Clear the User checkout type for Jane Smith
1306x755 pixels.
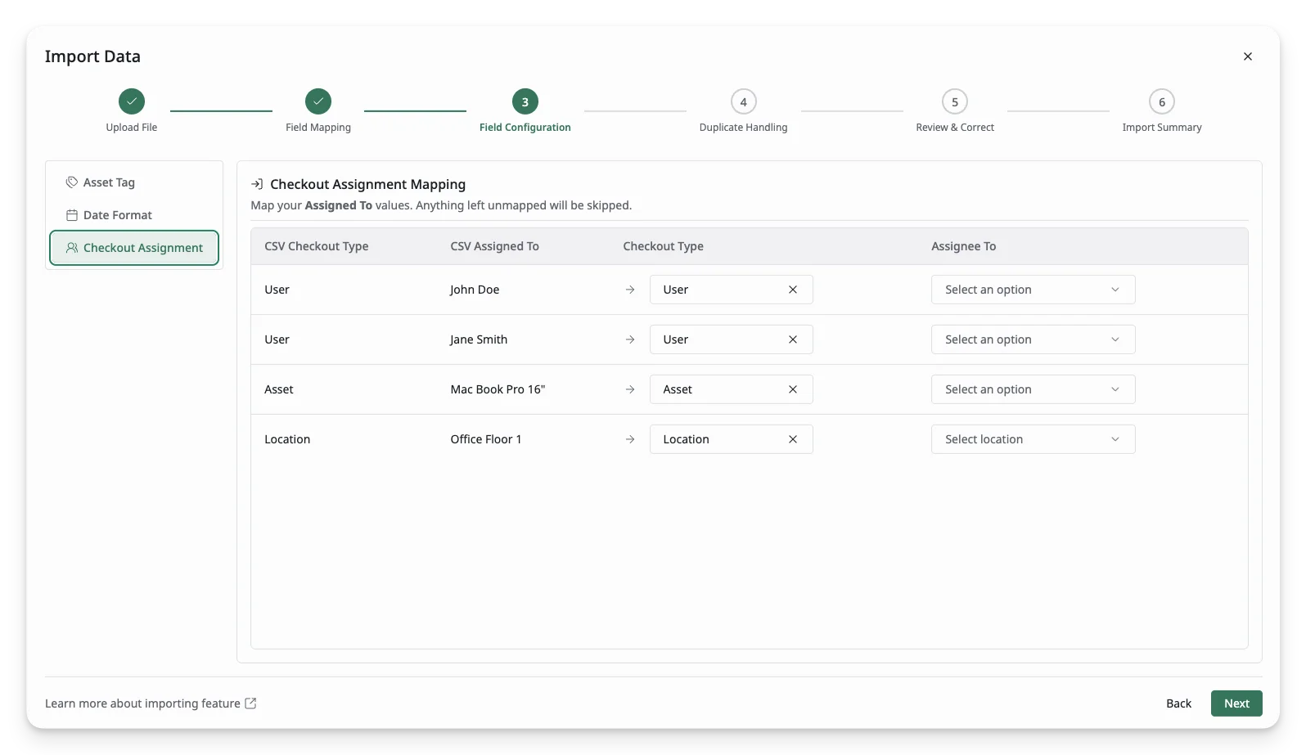coord(792,339)
